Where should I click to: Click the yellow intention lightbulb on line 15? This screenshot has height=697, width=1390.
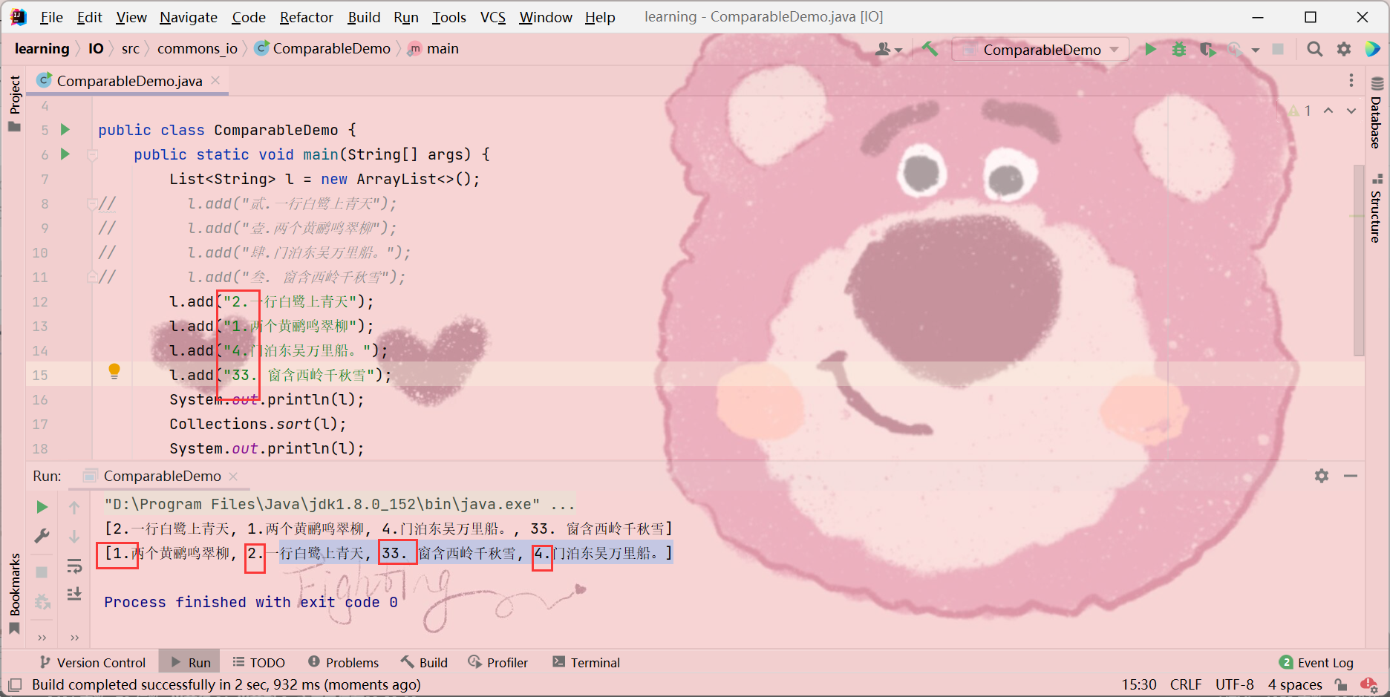[x=114, y=371]
